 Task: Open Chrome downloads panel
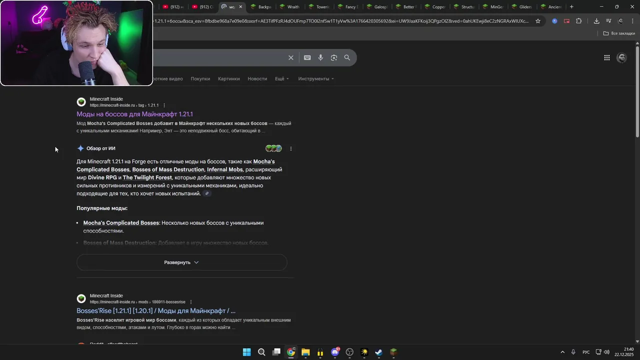pos(596,21)
